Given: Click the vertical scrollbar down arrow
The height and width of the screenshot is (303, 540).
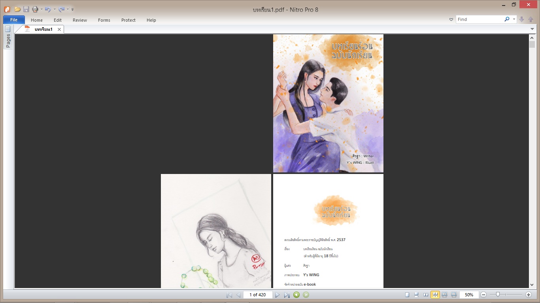Looking at the screenshot, I should pyautogui.click(x=532, y=285).
